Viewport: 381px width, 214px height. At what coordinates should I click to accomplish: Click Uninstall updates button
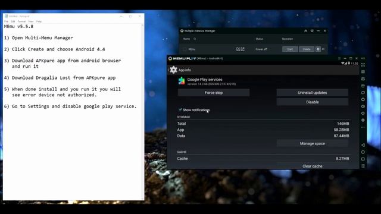click(312, 93)
